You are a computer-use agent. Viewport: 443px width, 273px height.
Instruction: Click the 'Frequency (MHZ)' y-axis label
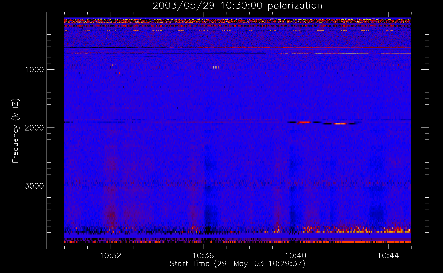16,131
